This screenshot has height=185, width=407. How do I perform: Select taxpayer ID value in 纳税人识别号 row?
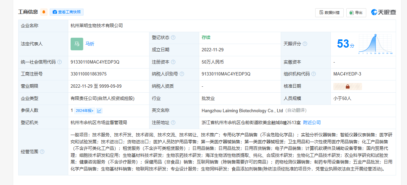pyautogui.click(x=226, y=74)
